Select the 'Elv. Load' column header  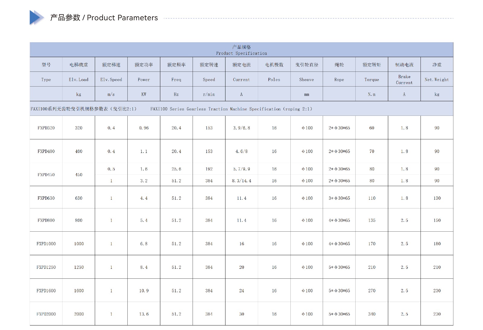[79, 80]
